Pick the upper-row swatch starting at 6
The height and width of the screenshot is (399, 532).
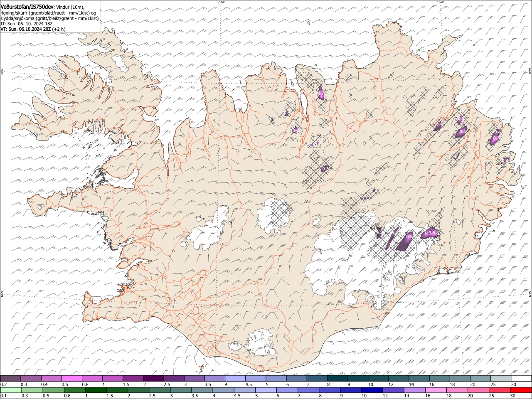click(296, 379)
